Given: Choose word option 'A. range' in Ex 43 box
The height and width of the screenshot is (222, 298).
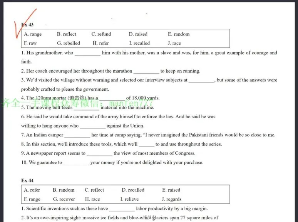Looking at the screenshot, I should point(33,34).
